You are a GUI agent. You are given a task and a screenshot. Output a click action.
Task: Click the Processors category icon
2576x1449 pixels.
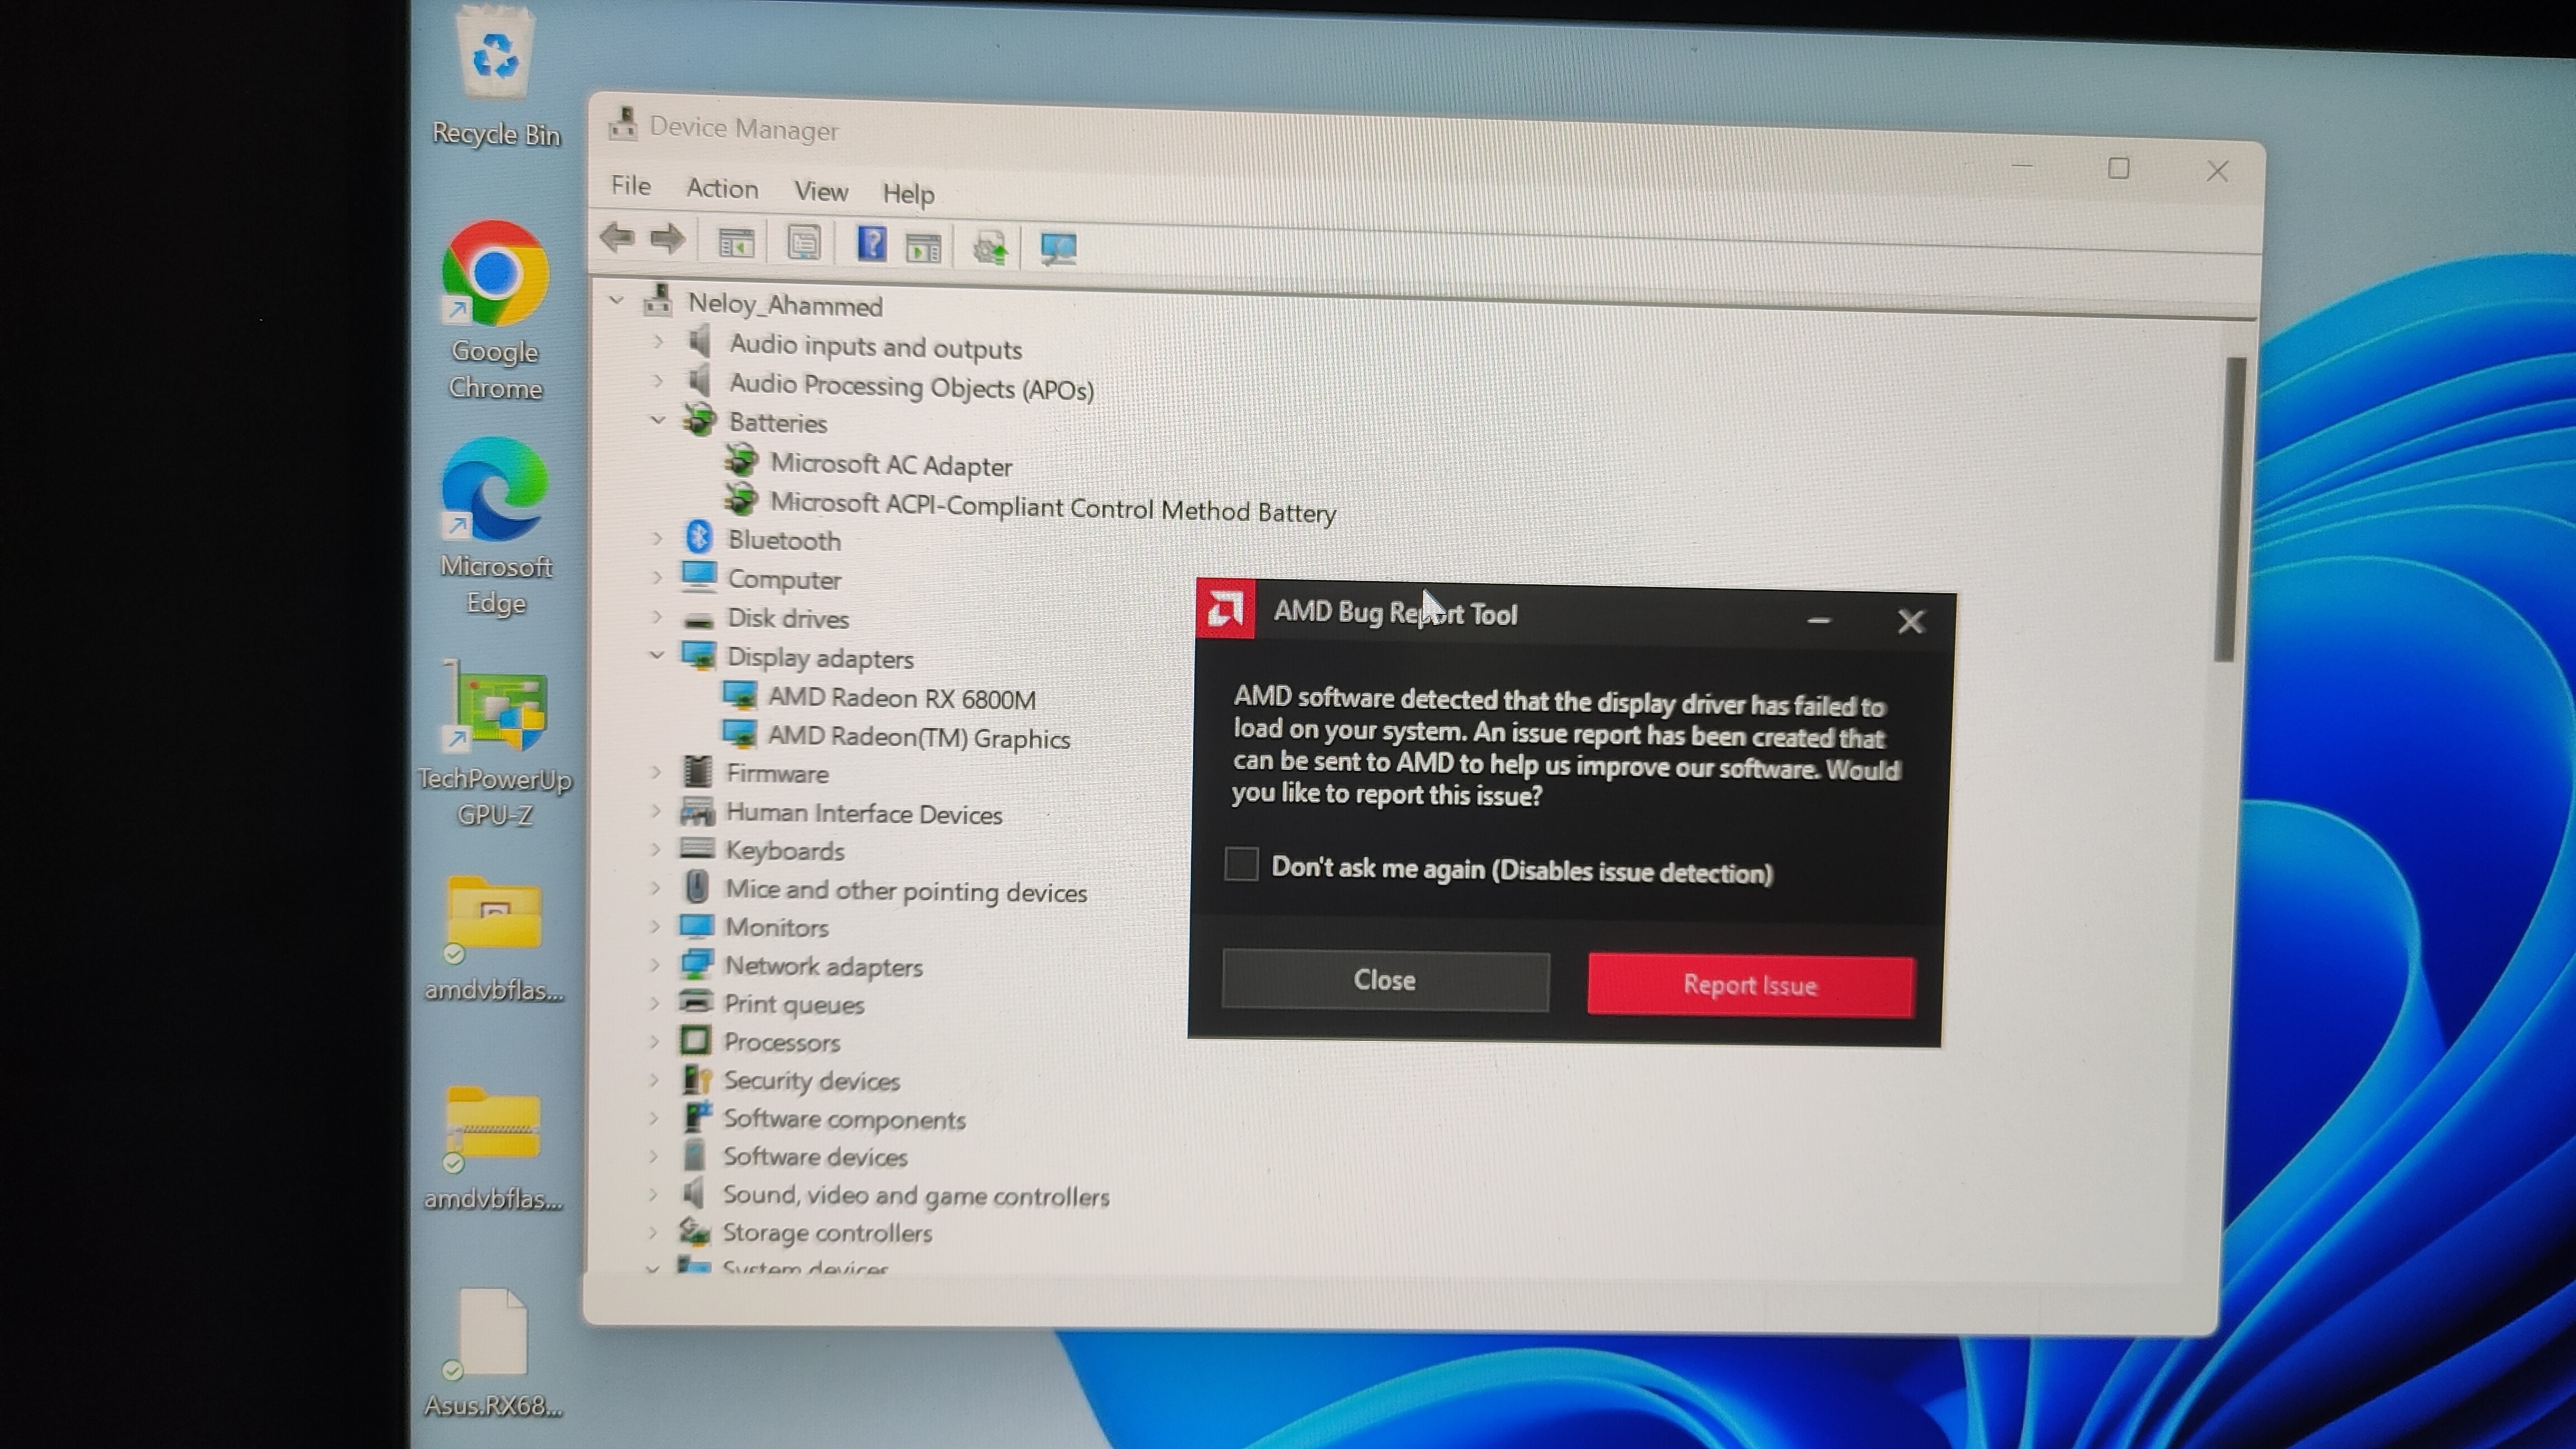point(695,1041)
